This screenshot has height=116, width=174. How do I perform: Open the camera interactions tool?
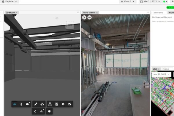pos(28,104)
